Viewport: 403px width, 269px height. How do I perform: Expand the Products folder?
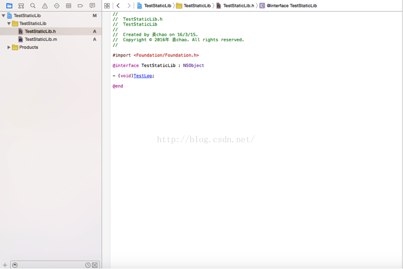click(9, 47)
